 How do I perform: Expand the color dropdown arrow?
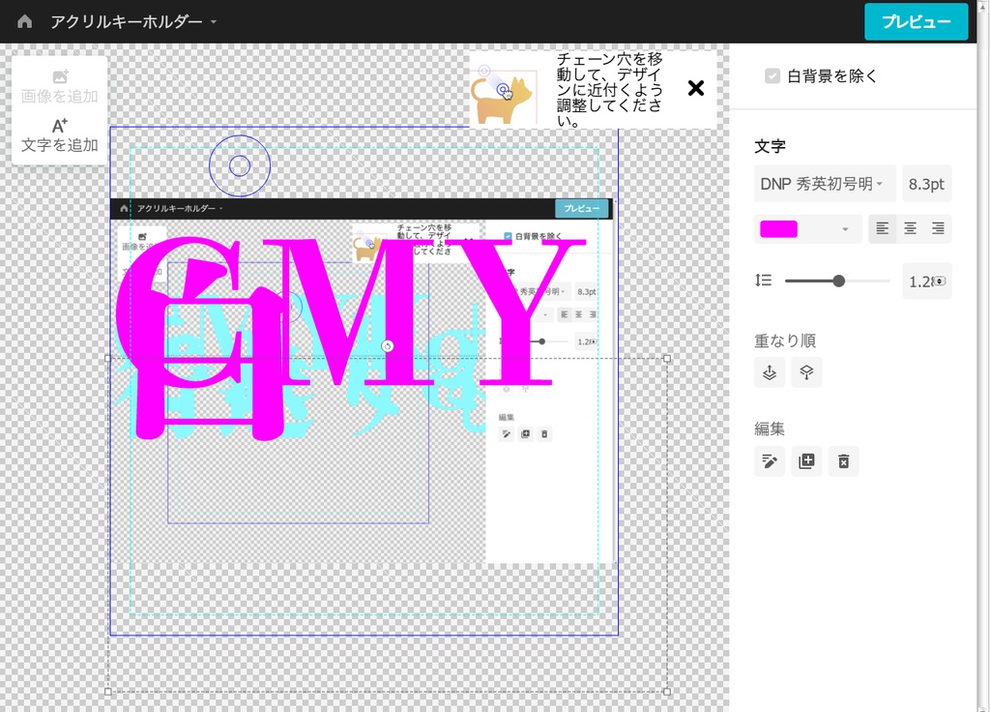(x=845, y=229)
